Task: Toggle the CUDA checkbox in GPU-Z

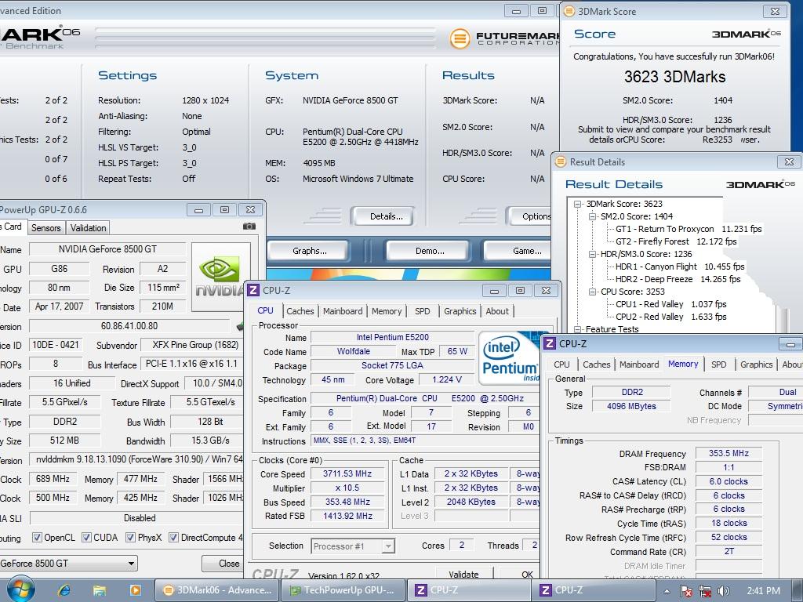Action: tap(86, 538)
